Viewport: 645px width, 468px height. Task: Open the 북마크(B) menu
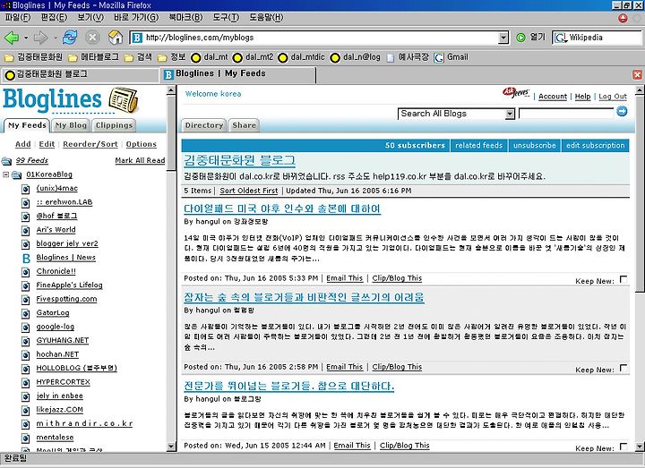[x=185, y=18]
